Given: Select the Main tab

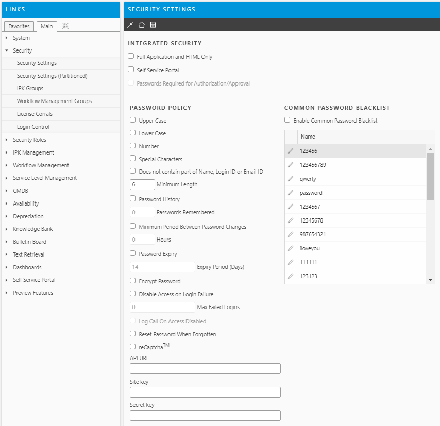Looking at the screenshot, I should (x=46, y=26).
